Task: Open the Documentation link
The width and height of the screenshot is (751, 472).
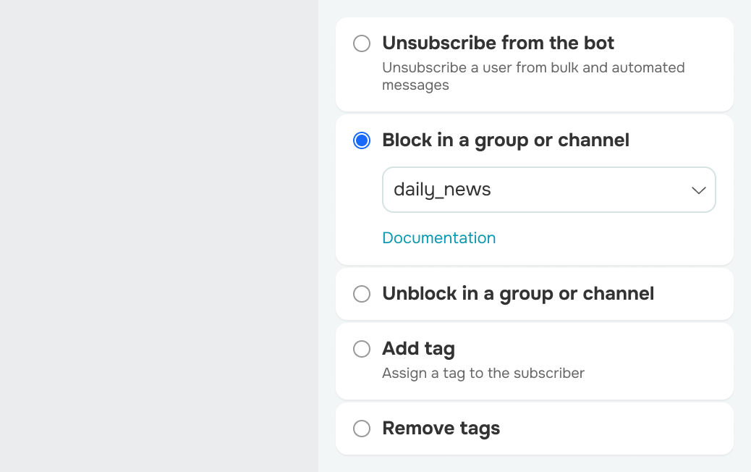Action: (438, 237)
